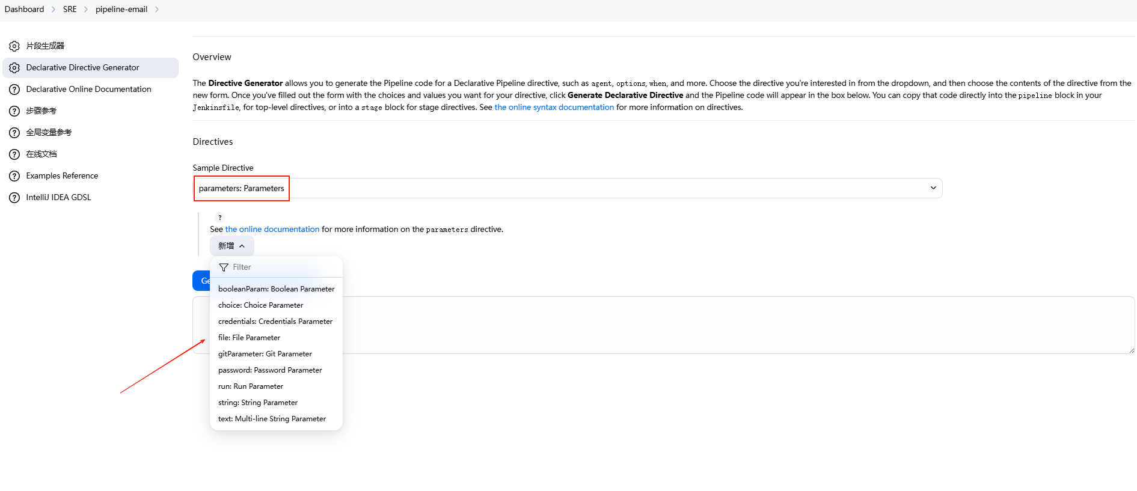
Task: Click the help icon beside Examples Reference
Action: (14, 176)
